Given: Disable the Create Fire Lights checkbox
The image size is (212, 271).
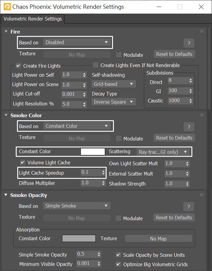Looking at the screenshot, I should [18, 66].
